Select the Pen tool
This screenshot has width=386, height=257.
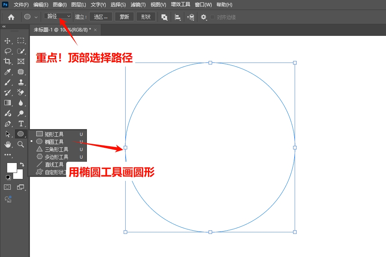click(8, 124)
